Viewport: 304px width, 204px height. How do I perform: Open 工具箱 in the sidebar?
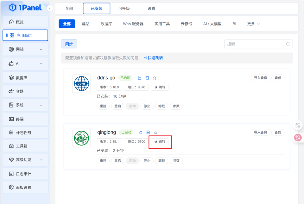click(x=25, y=146)
